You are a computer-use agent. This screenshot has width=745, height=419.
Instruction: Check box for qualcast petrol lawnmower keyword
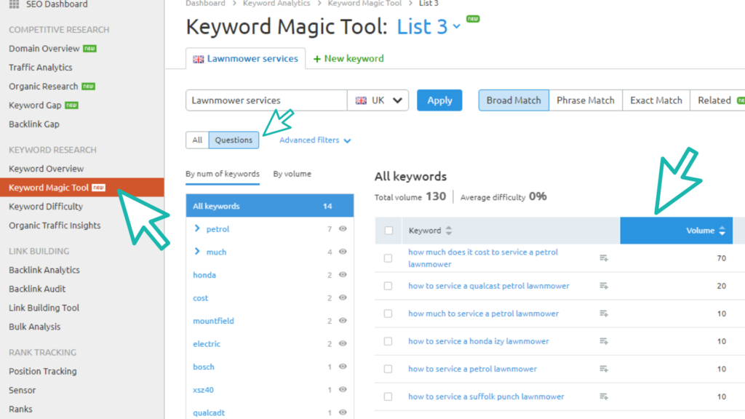[389, 286]
